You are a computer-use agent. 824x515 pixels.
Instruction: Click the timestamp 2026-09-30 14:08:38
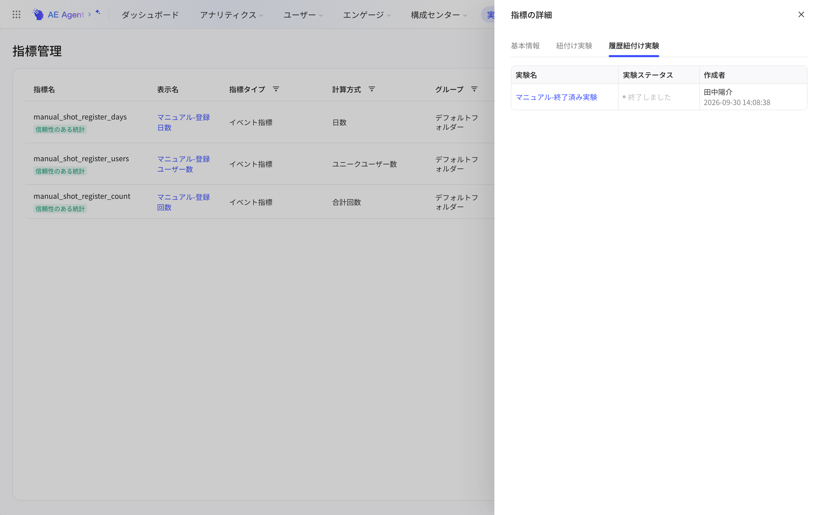pyautogui.click(x=737, y=102)
